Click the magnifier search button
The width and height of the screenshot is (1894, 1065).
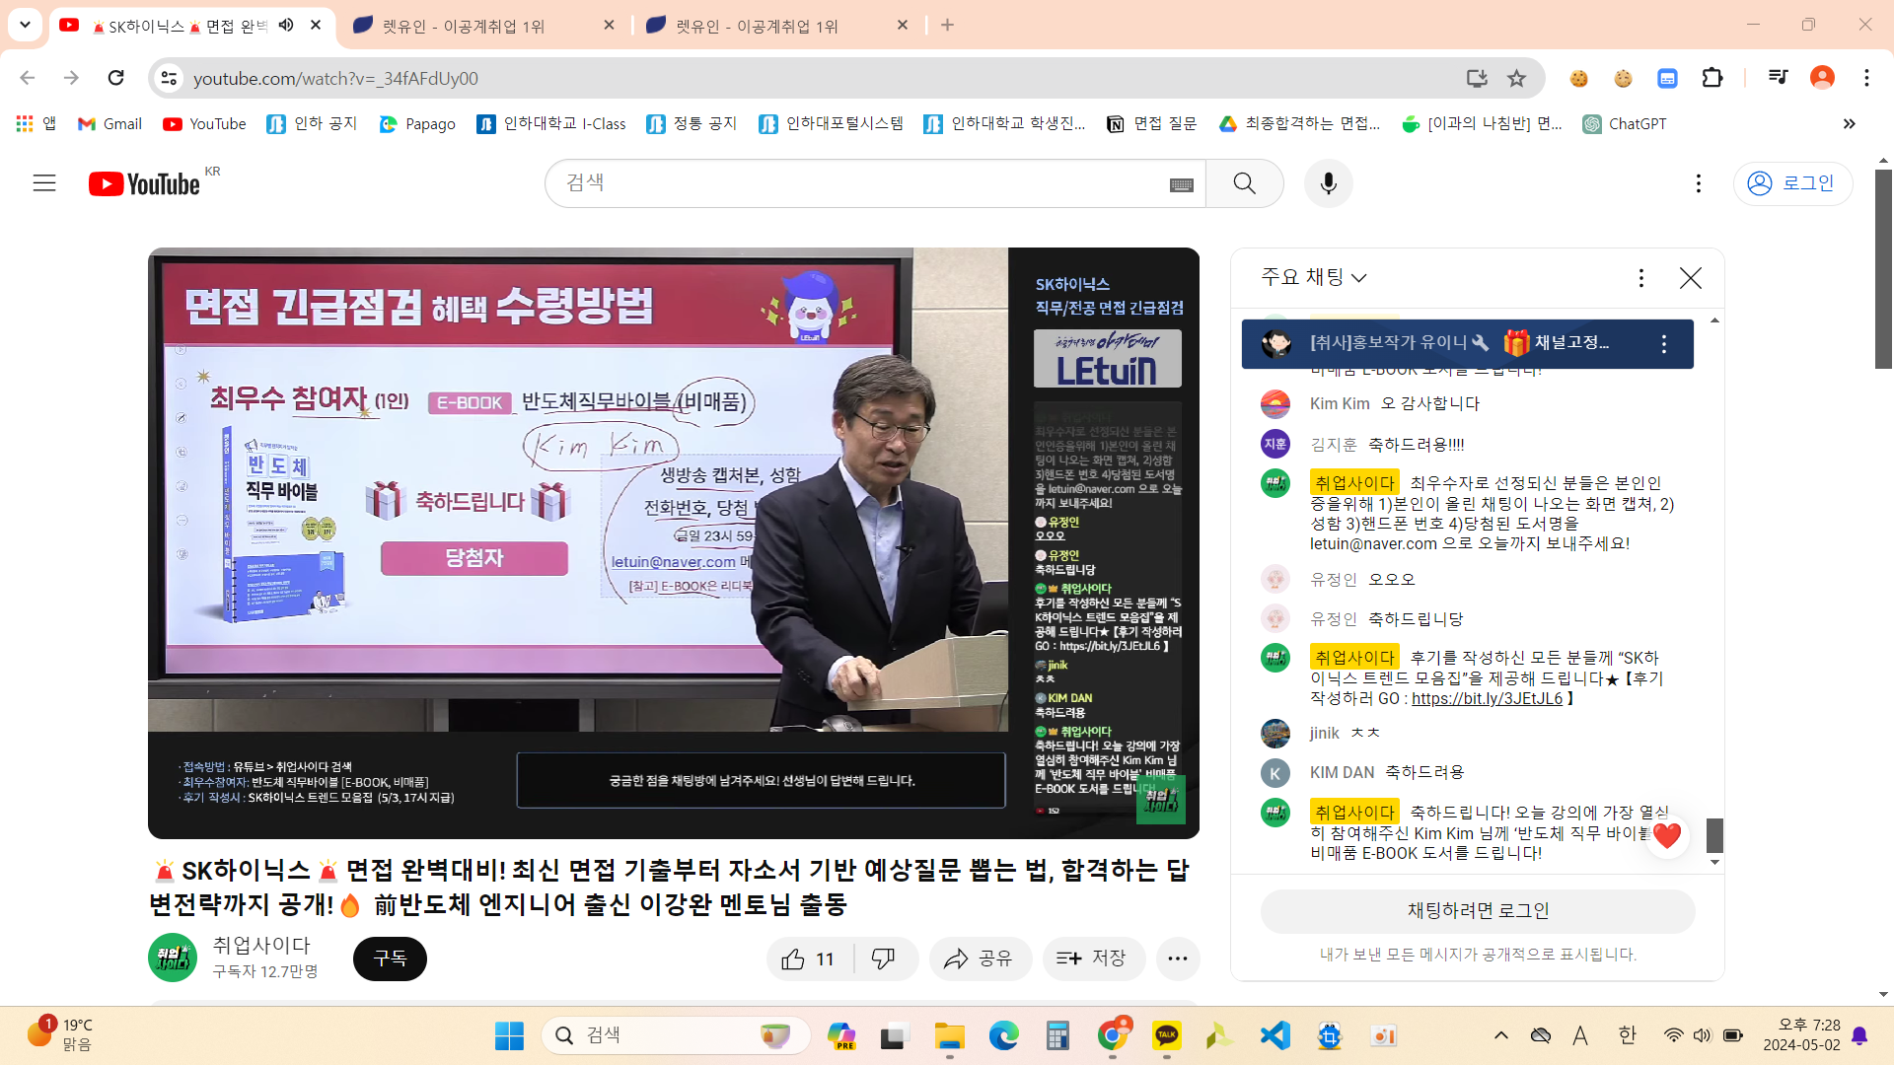(1244, 183)
